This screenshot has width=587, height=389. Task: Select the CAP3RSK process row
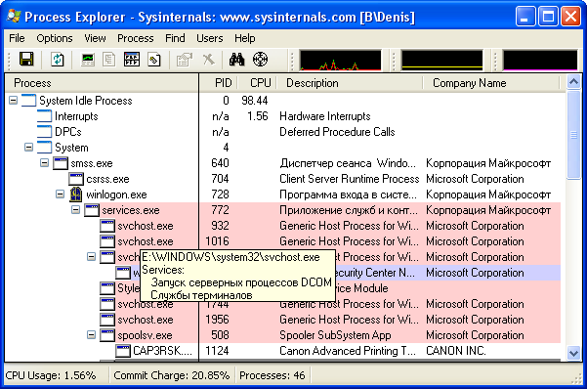283,351
